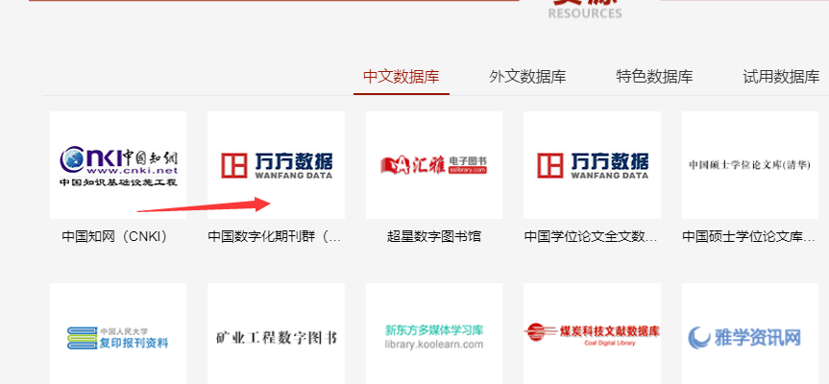The image size is (829, 384).
Task: Click the 中国知网（CNKI）caption link
Action: 118,236
